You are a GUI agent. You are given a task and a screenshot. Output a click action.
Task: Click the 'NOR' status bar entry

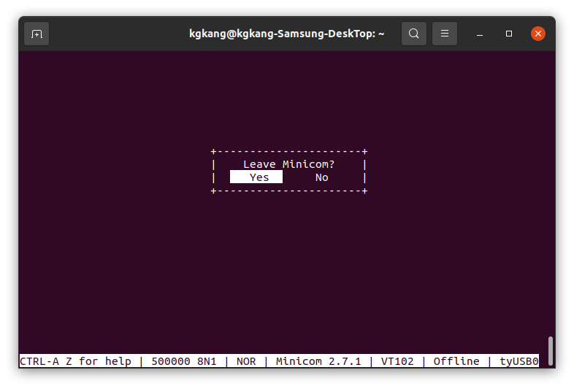pos(246,361)
